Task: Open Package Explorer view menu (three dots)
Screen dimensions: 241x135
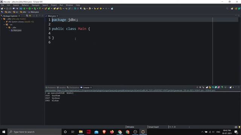Action: click(x=37, y=16)
